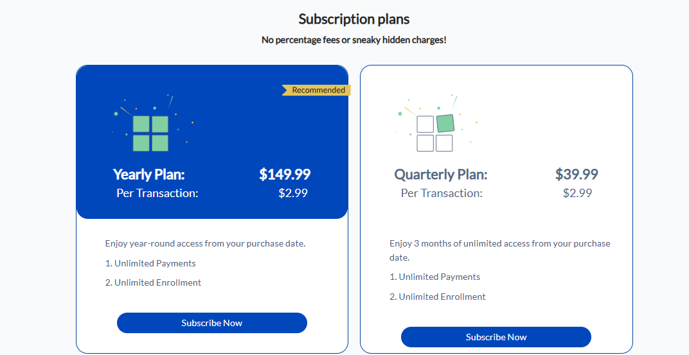Click the no percentage fees subtitle

pos(354,40)
